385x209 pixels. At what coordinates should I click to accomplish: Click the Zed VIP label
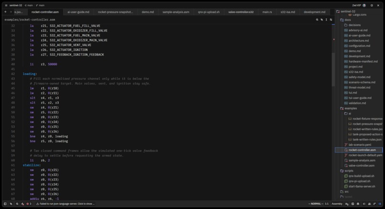(356, 5)
